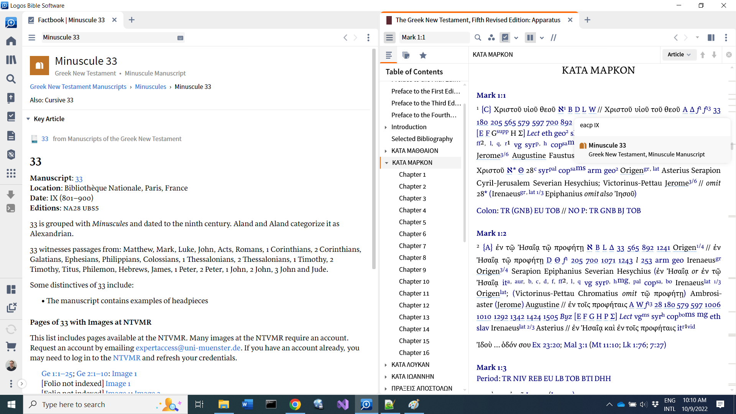Toggle the contents panel menu button
Viewport: 736px width, 414px height.
(x=389, y=38)
